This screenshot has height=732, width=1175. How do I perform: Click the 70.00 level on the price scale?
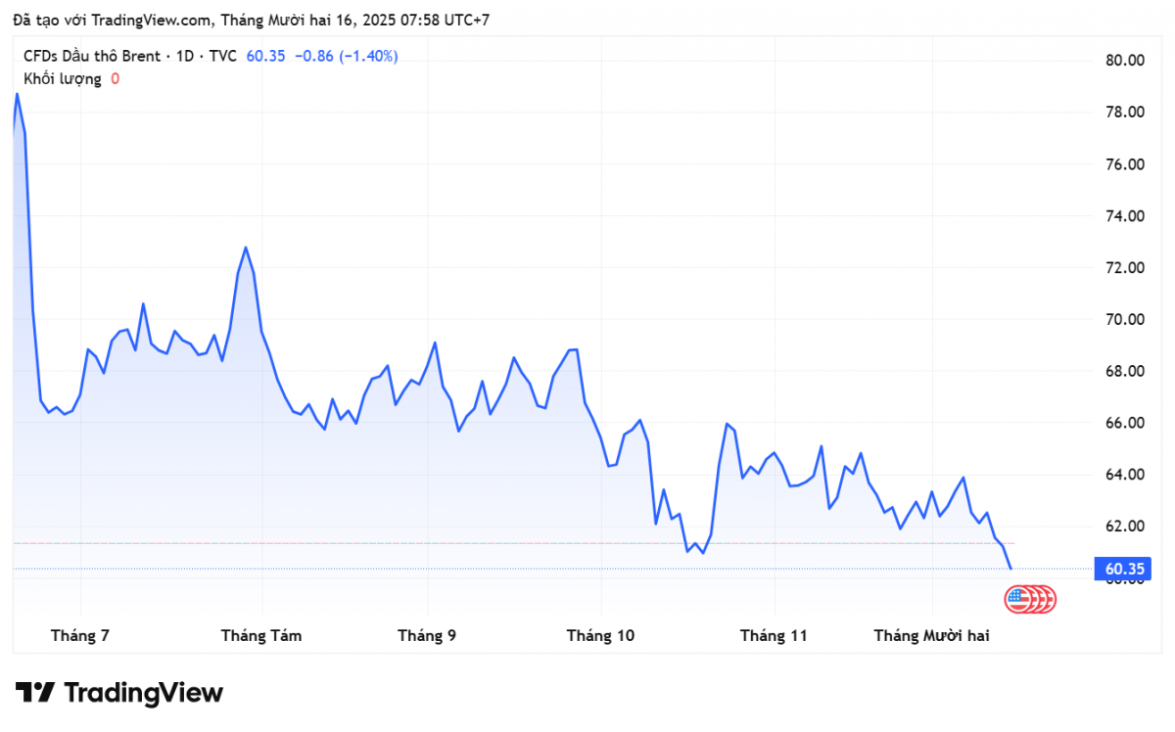[x=1124, y=319]
